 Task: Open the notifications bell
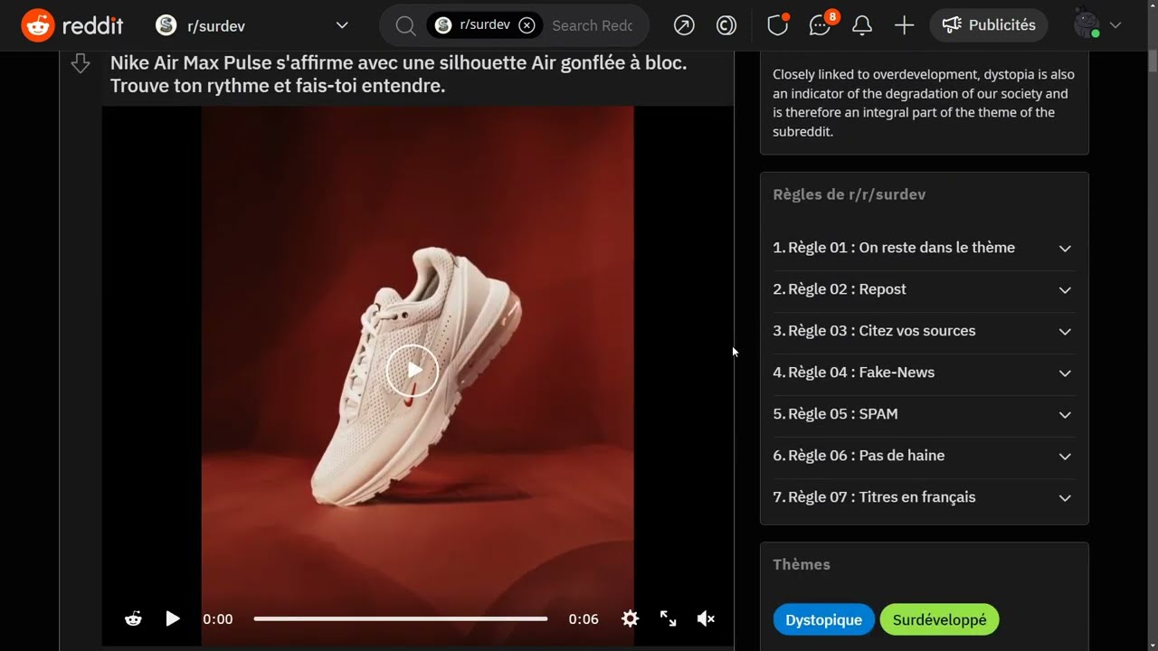[x=862, y=25]
